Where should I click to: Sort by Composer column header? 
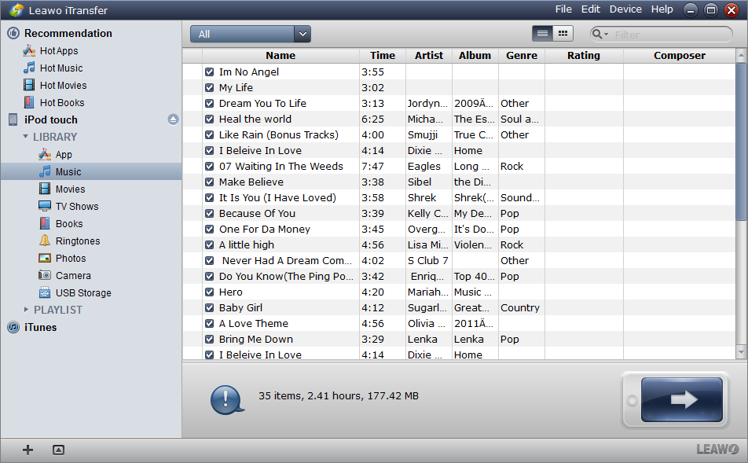coord(680,55)
